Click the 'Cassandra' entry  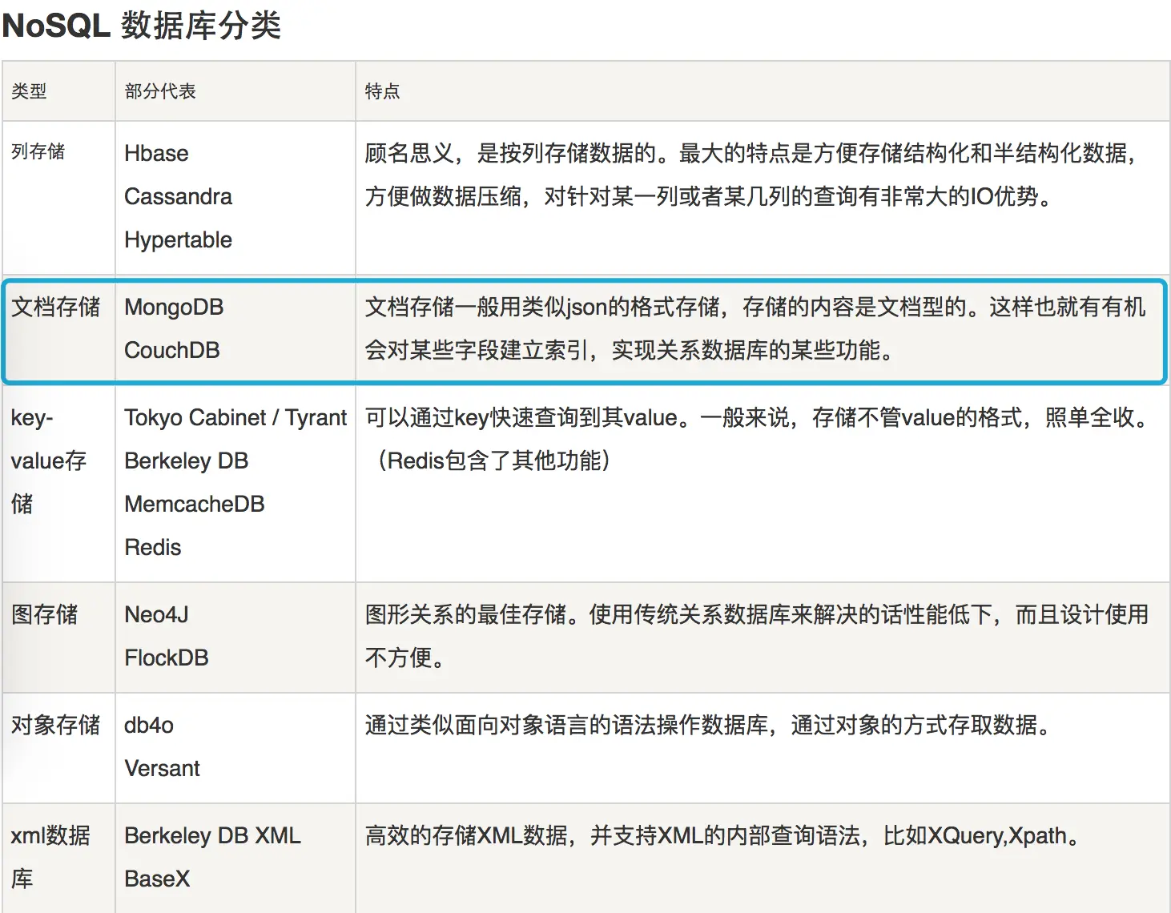click(x=178, y=196)
